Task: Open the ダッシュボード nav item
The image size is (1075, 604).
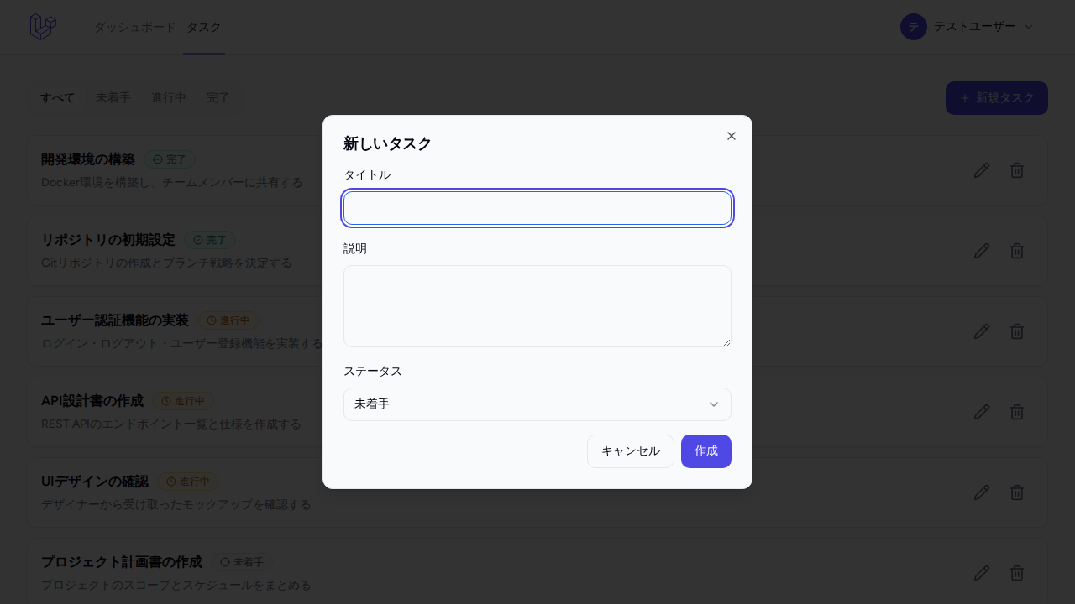Action: pyautogui.click(x=135, y=27)
